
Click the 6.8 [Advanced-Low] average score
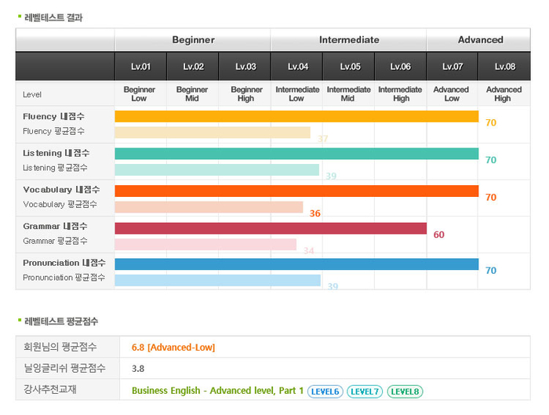click(x=173, y=347)
